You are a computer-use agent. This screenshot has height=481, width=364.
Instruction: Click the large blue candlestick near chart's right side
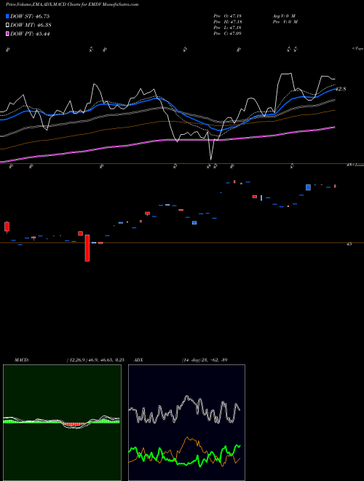(308, 187)
